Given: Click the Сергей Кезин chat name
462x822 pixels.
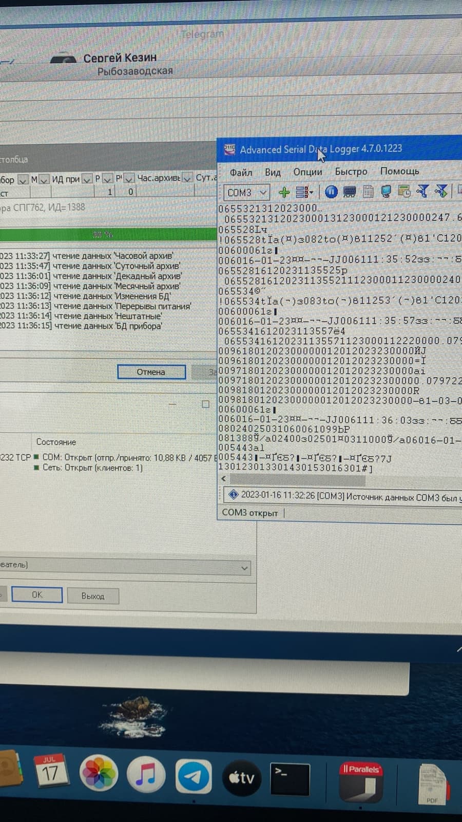Looking at the screenshot, I should pos(120,58).
